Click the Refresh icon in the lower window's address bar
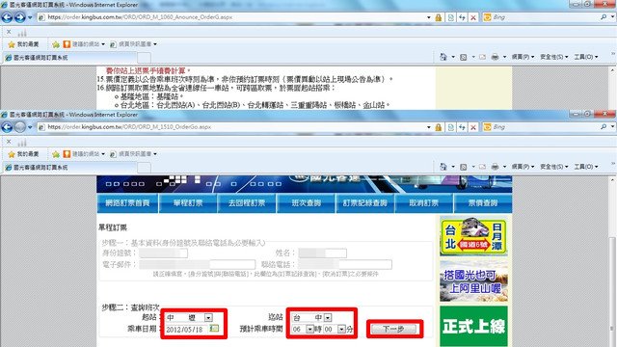This screenshot has width=617, height=347. 462,127
